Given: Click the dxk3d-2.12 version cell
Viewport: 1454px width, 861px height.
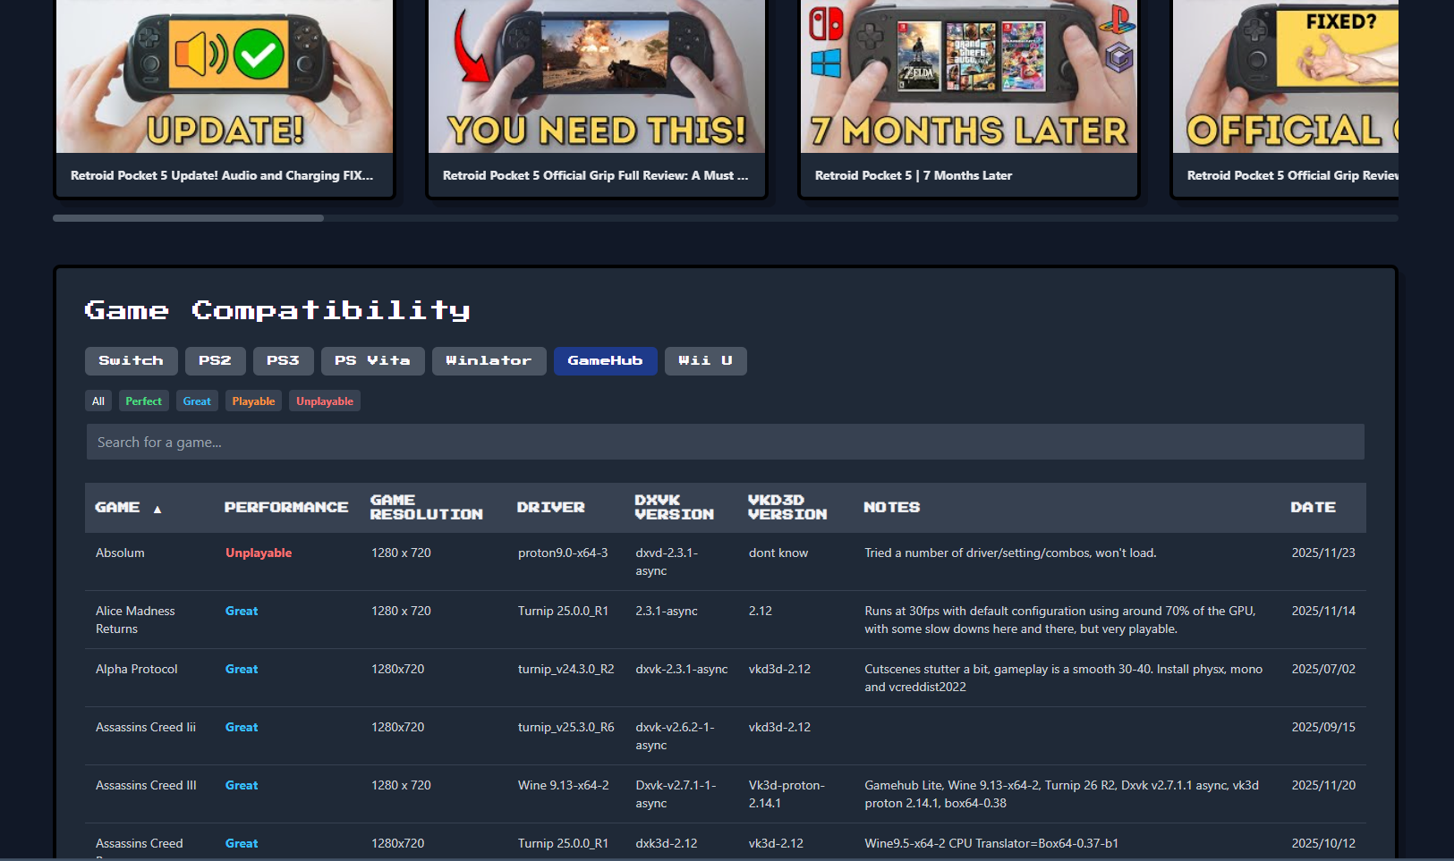Looking at the screenshot, I should 667,843.
